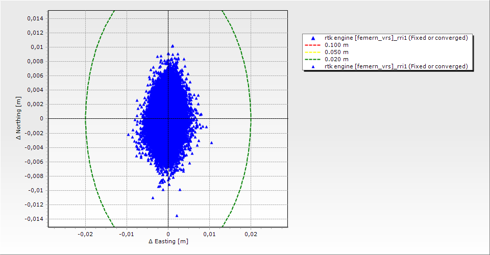The image size is (490, 255).
Task: Select the 0.050 m legend label
Action: (x=336, y=52)
